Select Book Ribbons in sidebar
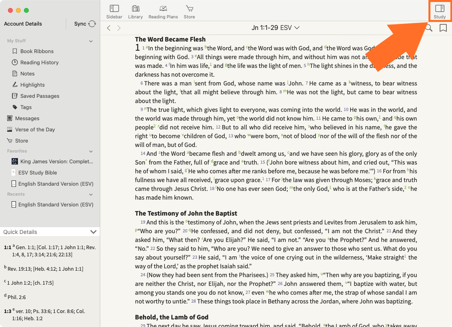452x327 pixels. pos(37,51)
